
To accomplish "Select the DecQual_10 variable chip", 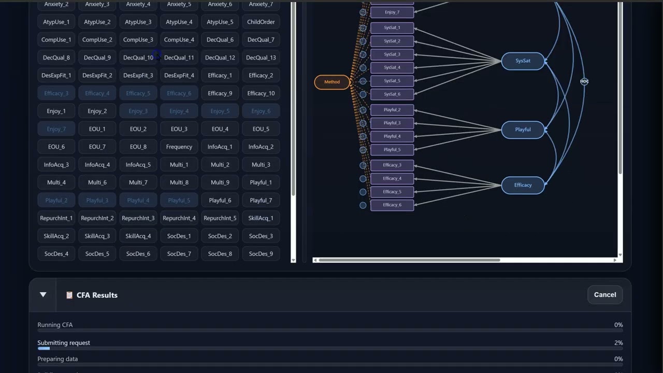I will [138, 58].
